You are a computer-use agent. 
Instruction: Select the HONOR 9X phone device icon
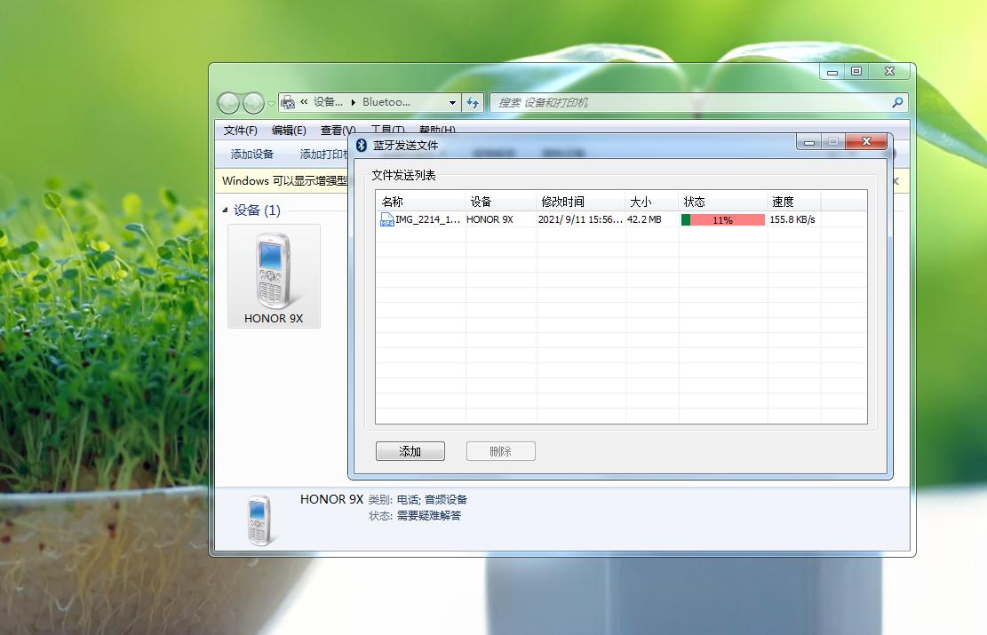pyautogui.click(x=274, y=271)
